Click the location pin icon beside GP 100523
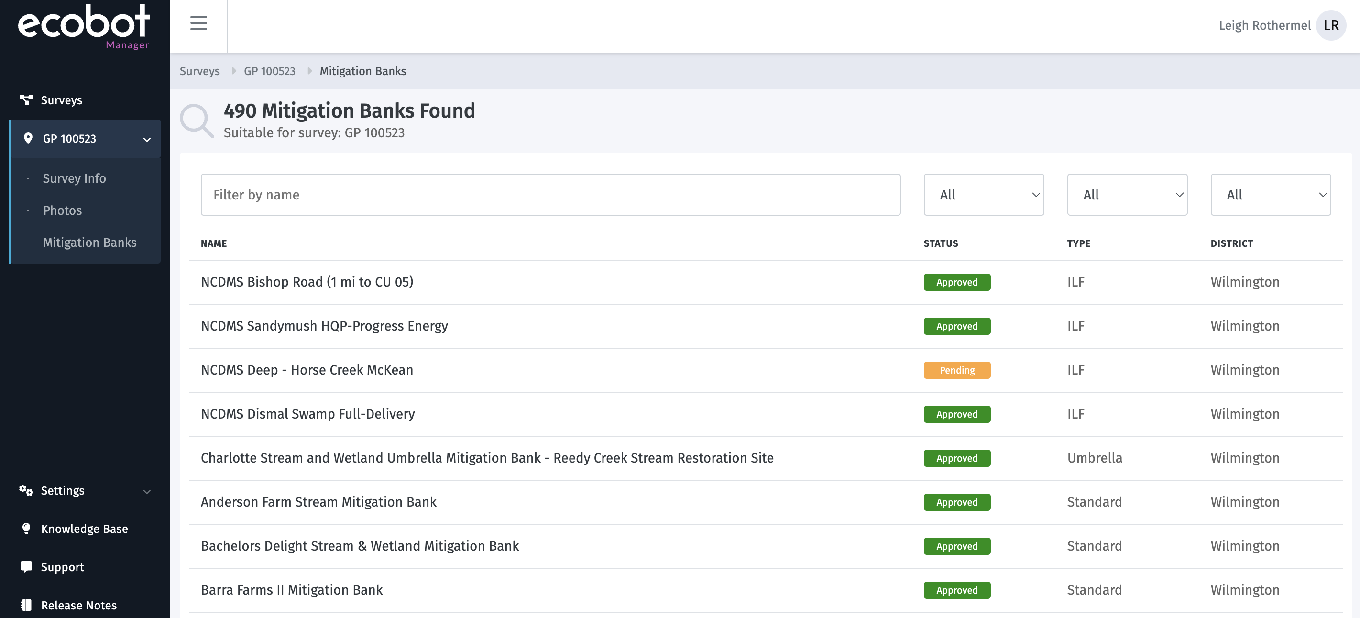This screenshot has width=1360, height=618. (28, 138)
